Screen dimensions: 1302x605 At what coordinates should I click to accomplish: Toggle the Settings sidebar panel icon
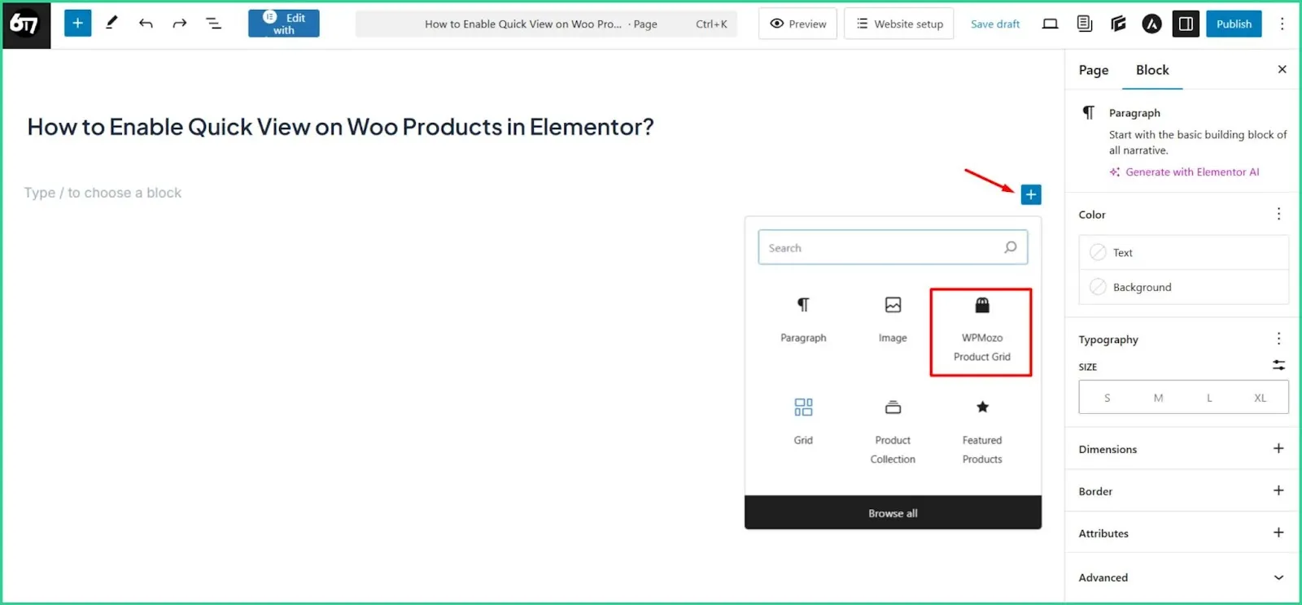tap(1186, 24)
